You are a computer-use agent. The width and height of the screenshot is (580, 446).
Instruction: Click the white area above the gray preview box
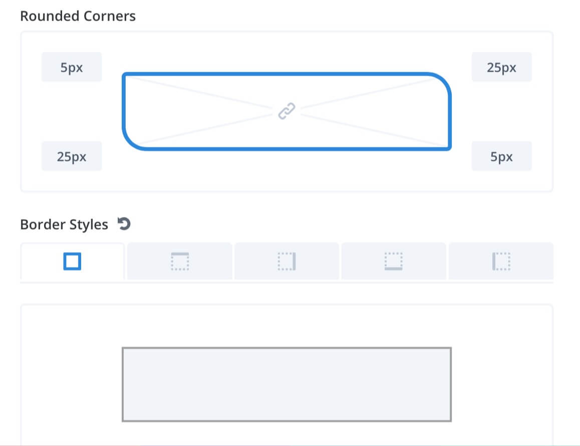(x=286, y=326)
